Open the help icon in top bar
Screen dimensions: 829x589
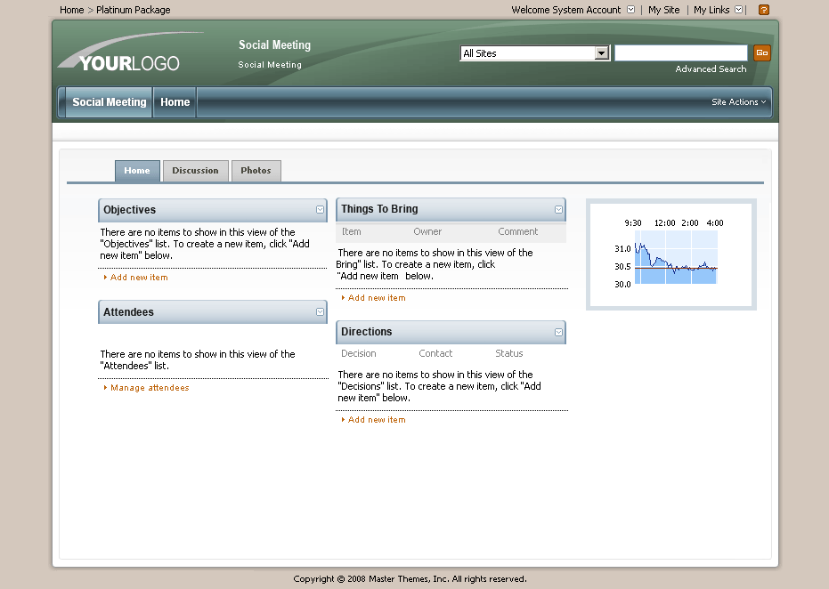(763, 10)
